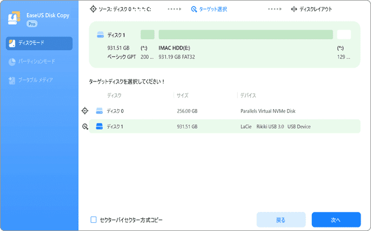Select the small 200 MB partition bar

[x=147, y=35]
